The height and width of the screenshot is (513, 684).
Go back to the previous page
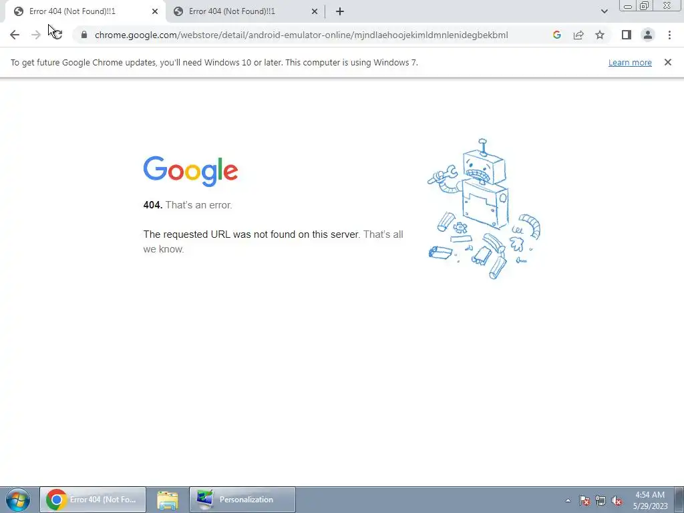click(15, 35)
